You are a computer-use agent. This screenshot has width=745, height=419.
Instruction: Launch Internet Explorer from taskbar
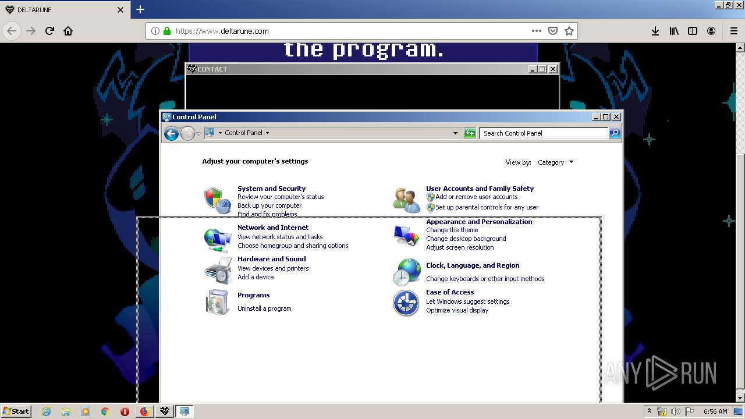coord(46,411)
